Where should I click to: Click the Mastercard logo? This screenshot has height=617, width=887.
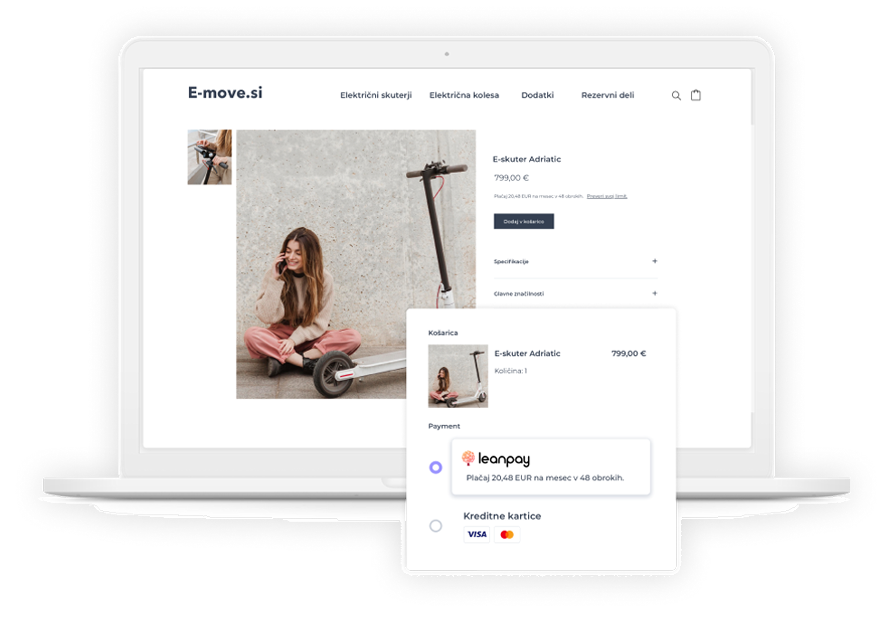click(507, 535)
